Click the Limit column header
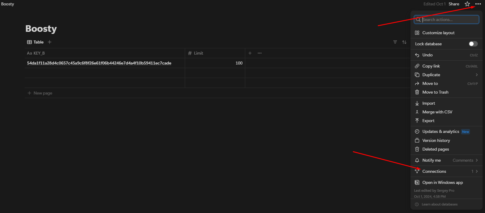The width and height of the screenshot is (485, 213). point(215,53)
